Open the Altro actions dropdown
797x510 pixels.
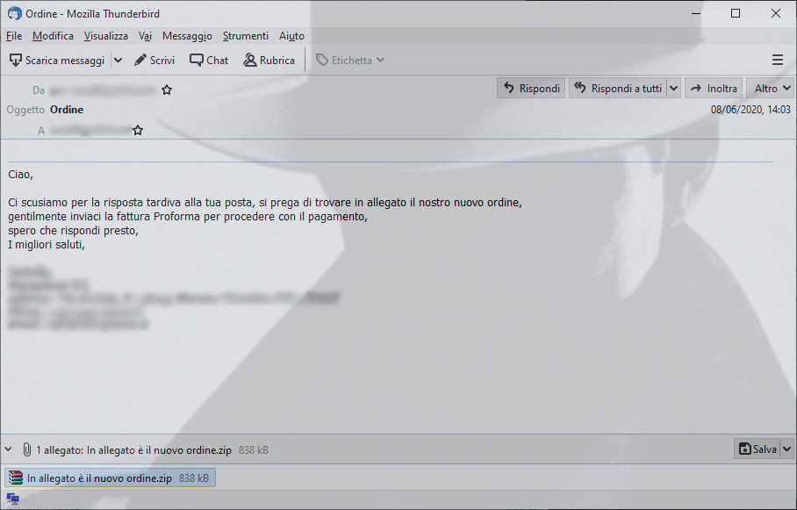click(x=770, y=89)
